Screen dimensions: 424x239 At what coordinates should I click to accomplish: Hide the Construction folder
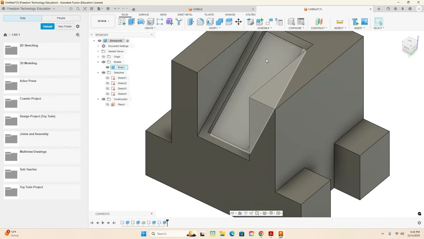(x=103, y=99)
